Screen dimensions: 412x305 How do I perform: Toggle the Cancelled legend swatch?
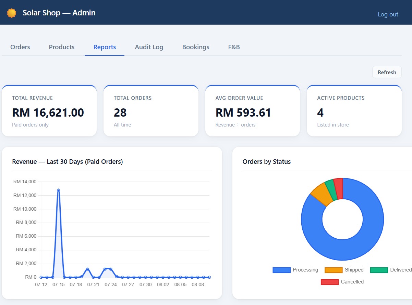coord(330,282)
